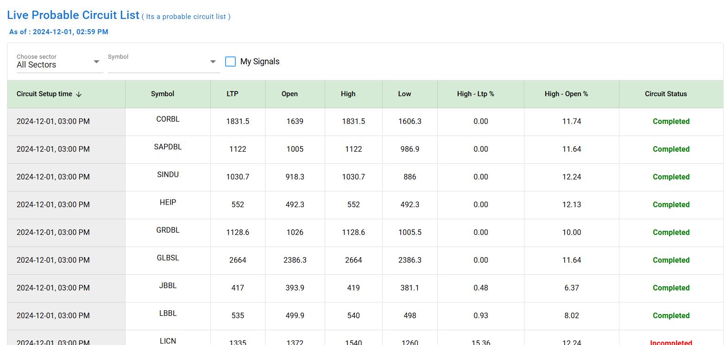This screenshot has width=725, height=345.
Task: Sort by Low column header
Action: point(404,94)
